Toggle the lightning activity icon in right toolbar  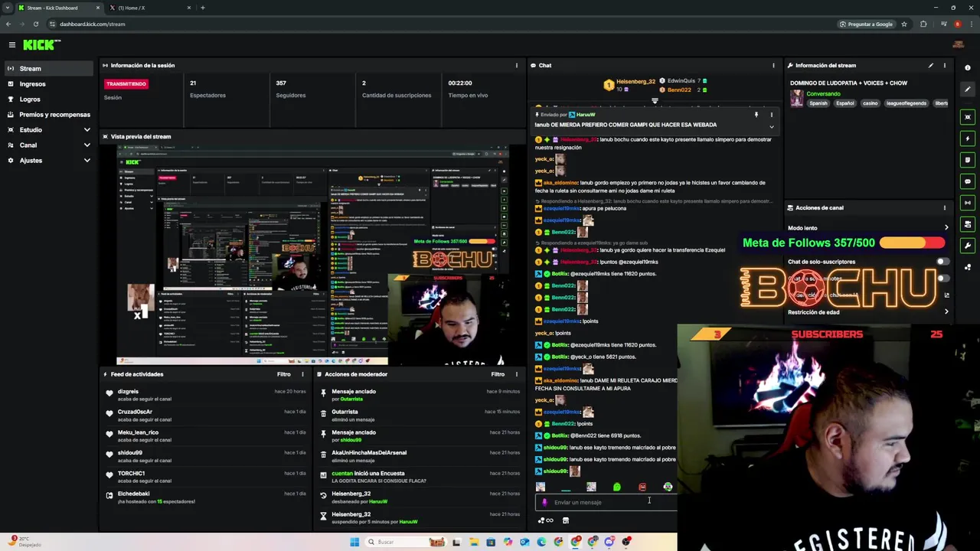point(968,139)
